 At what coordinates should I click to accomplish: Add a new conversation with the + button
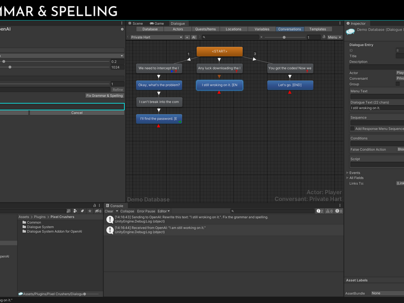pyautogui.click(x=187, y=37)
